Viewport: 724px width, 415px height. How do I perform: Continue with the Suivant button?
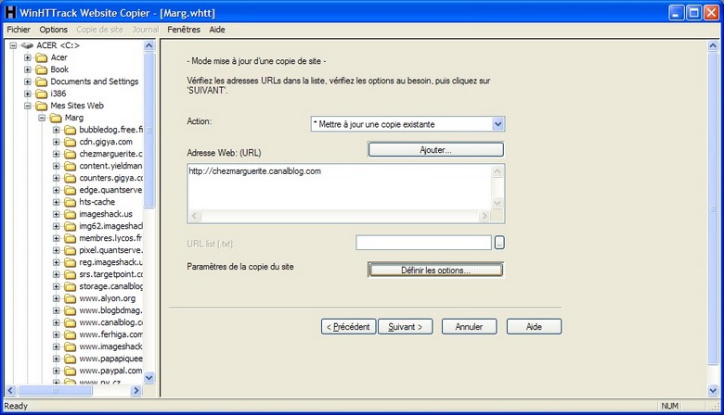406,327
